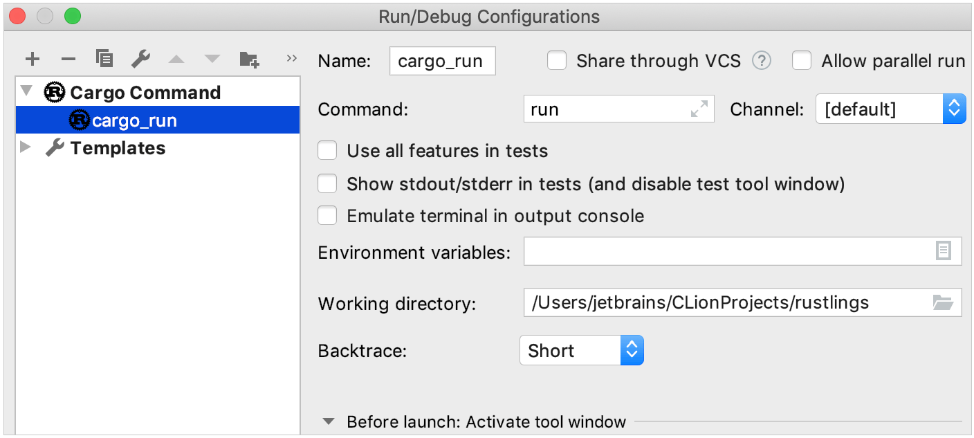Maximize the dialog with the green button
This screenshot has height=438, width=974.
click(73, 16)
